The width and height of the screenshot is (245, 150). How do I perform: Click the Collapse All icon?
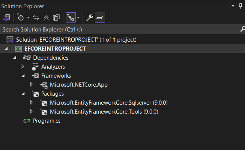click(46, 18)
